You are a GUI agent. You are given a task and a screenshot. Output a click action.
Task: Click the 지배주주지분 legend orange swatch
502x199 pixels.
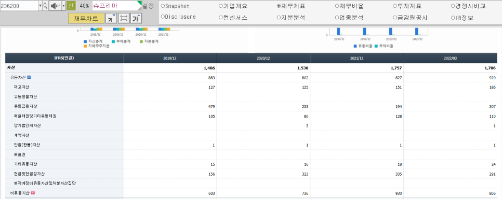(x=85, y=46)
